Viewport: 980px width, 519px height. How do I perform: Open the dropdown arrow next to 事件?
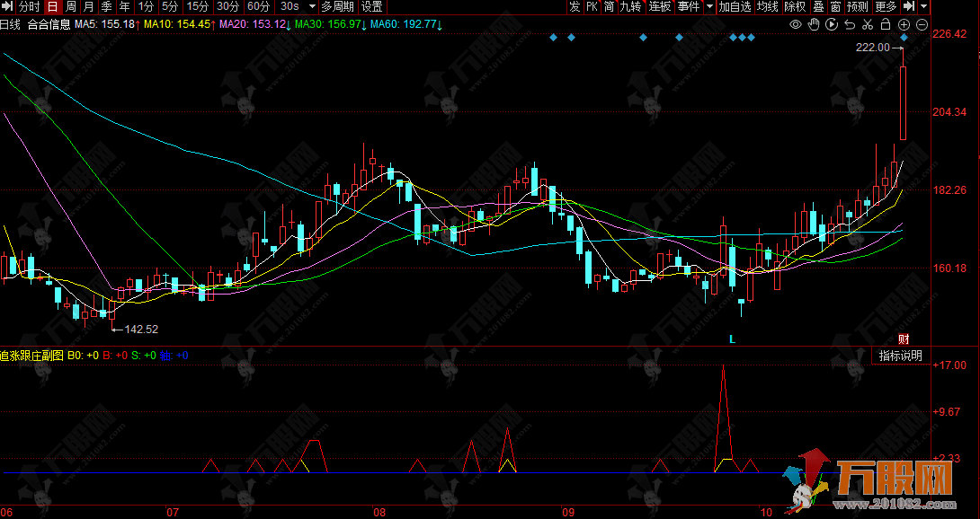coord(709,7)
